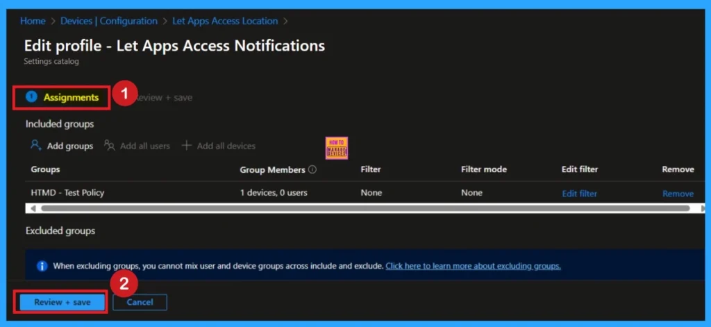Screen dimensions: 711x327
Task: Select the Assignments tab
Action: (x=71, y=98)
